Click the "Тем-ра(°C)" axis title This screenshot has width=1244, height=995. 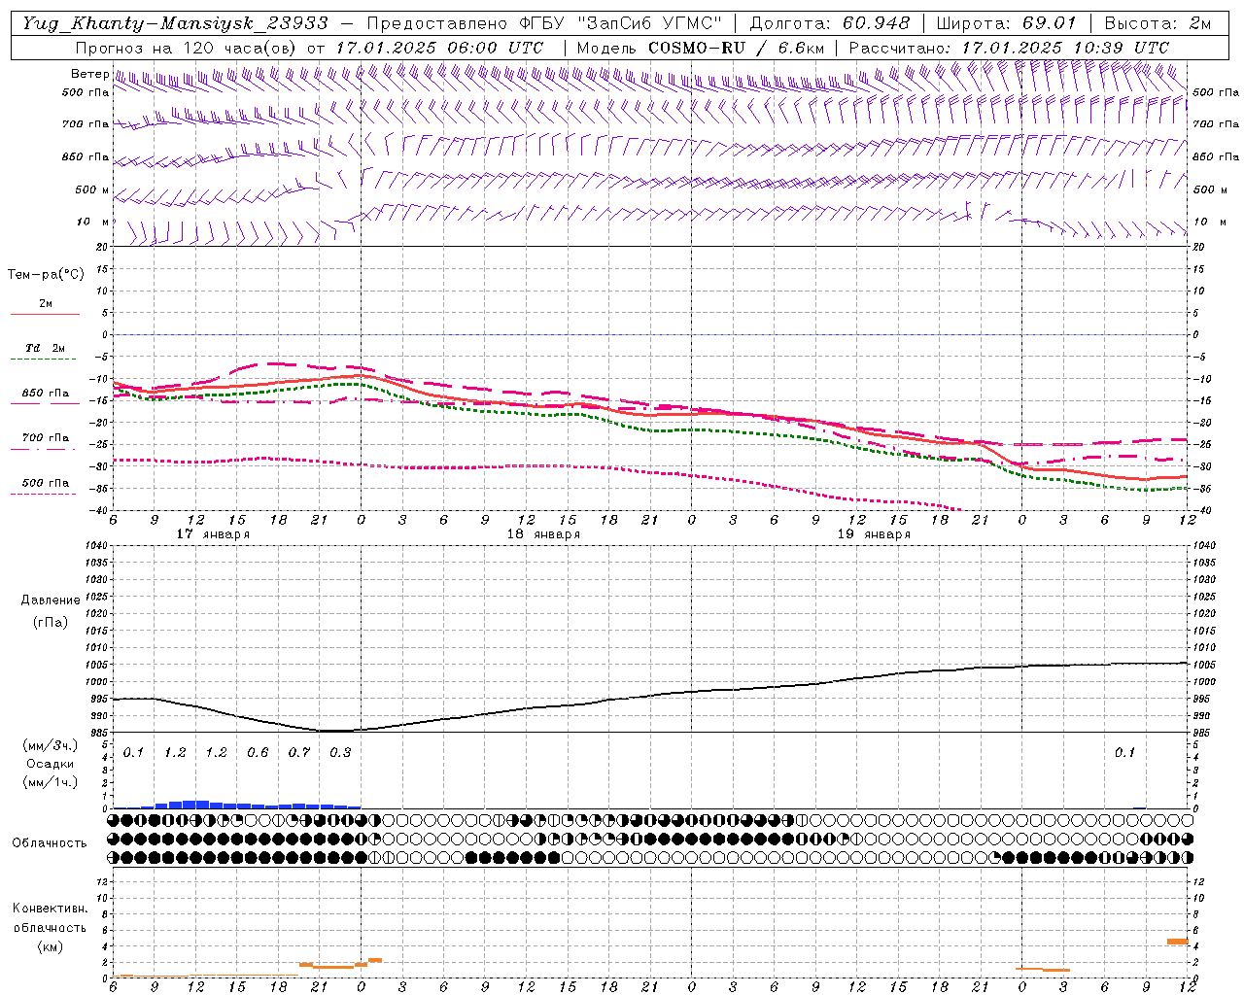46,275
